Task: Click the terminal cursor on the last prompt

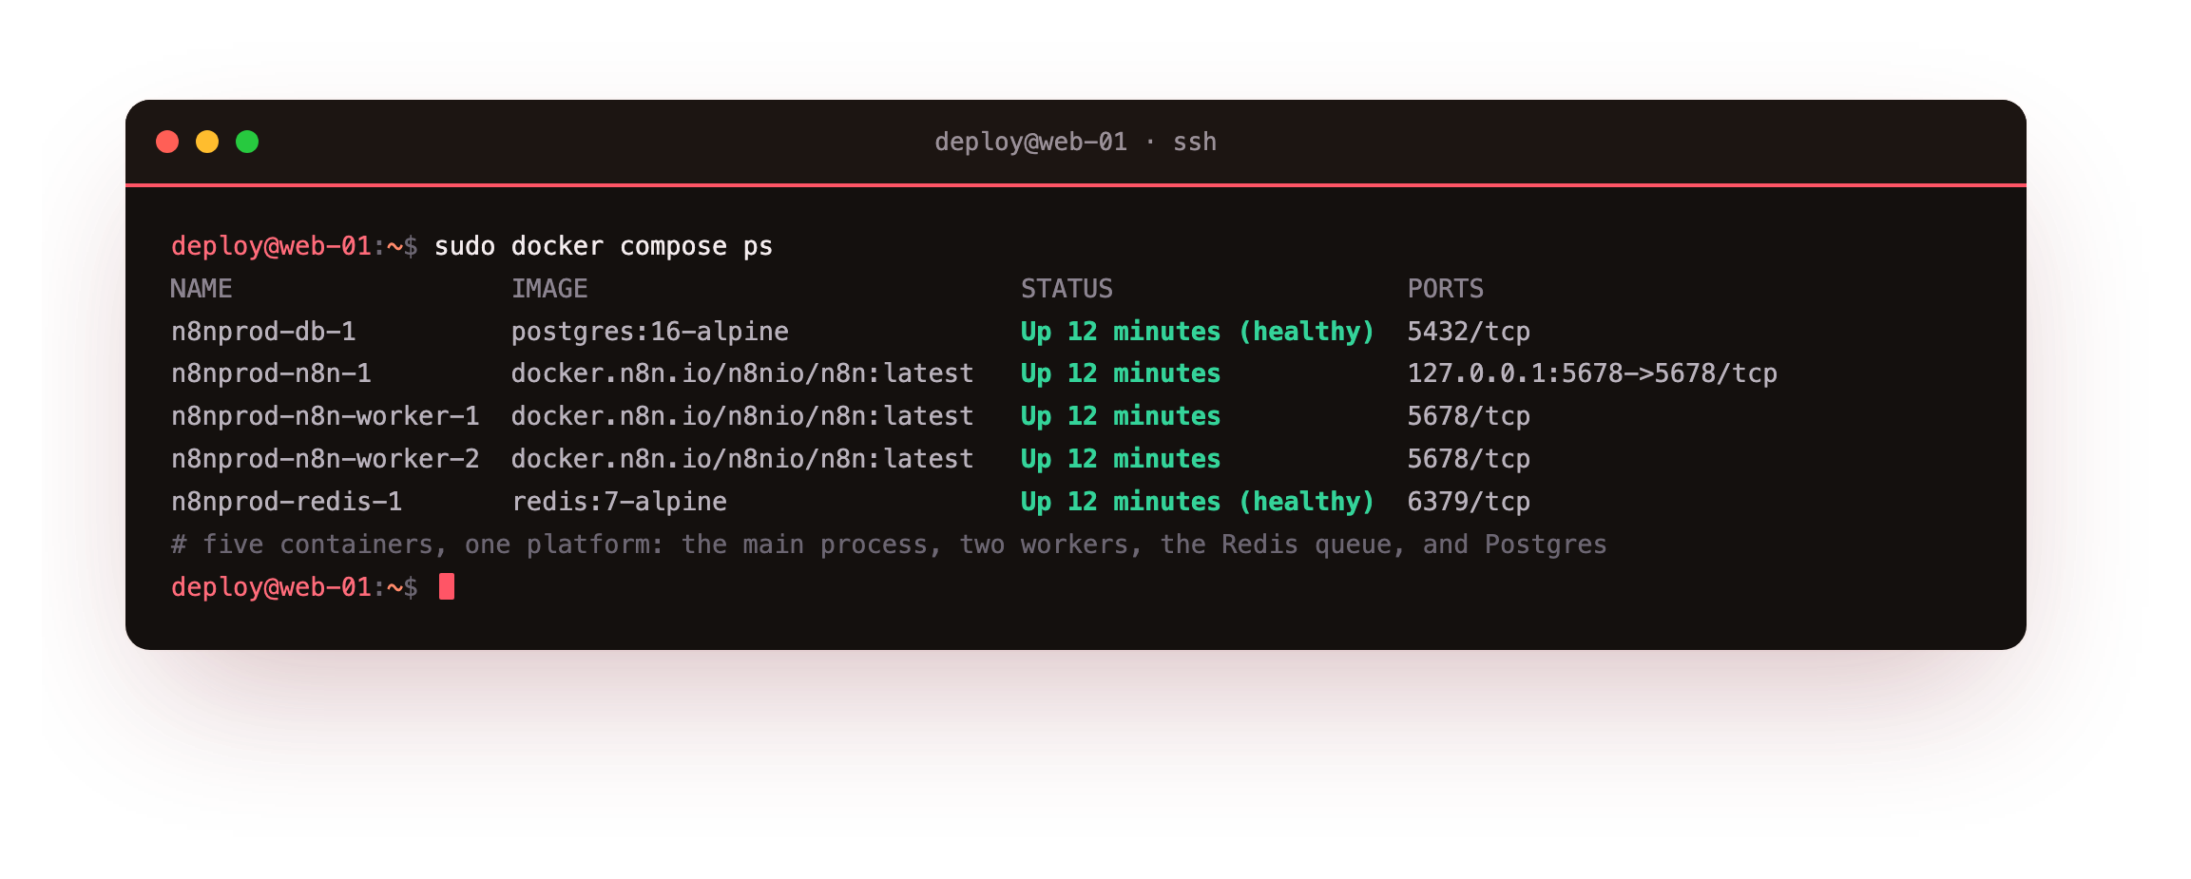Action: pos(447,587)
